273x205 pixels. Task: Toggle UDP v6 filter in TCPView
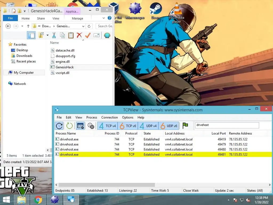point(168,126)
